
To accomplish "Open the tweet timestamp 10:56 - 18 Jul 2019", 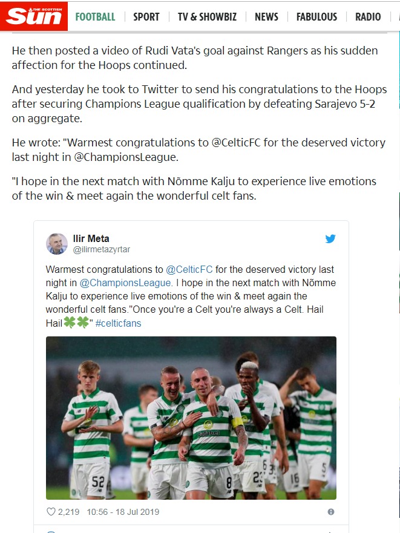I will click(x=123, y=512).
